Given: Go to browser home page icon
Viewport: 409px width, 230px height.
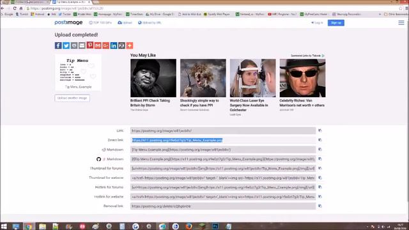Looking at the screenshot, I should (x=21, y=8).
